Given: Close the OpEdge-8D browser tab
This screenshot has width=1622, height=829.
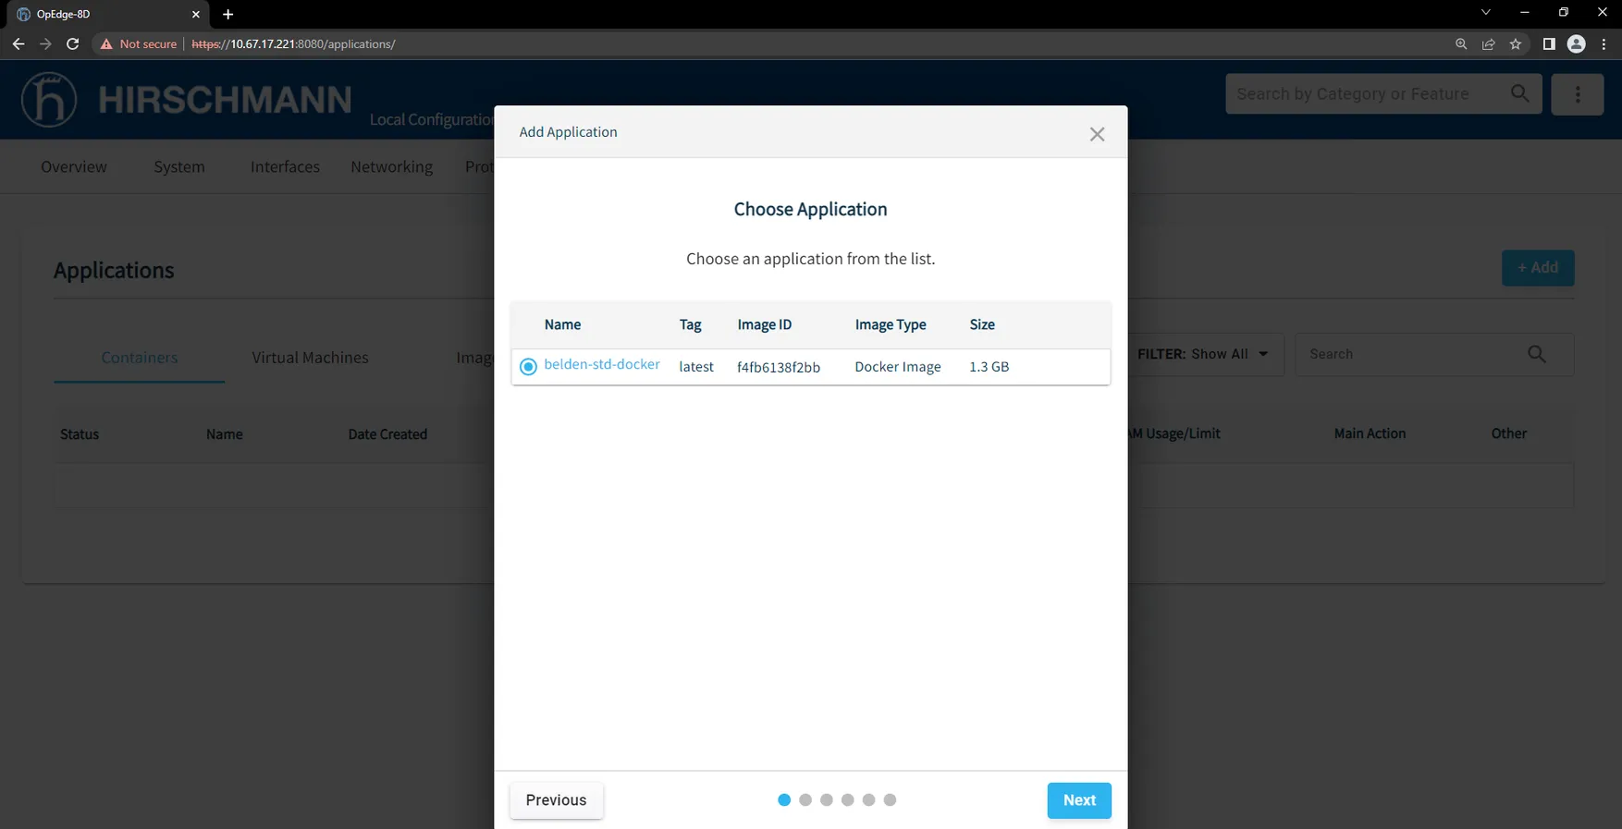Looking at the screenshot, I should [196, 14].
